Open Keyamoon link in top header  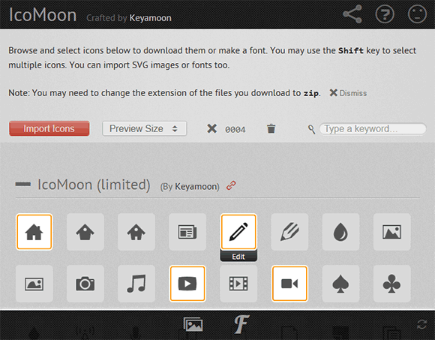150,18
